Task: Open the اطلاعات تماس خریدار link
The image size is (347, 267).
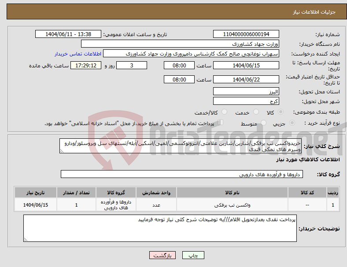Action: pyautogui.click(x=78, y=54)
